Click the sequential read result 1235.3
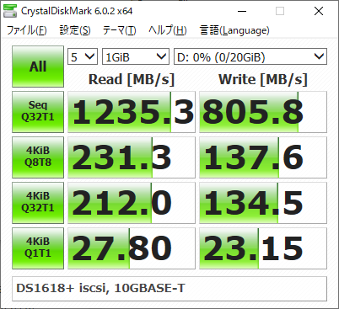The image size is (339, 309). (132, 112)
